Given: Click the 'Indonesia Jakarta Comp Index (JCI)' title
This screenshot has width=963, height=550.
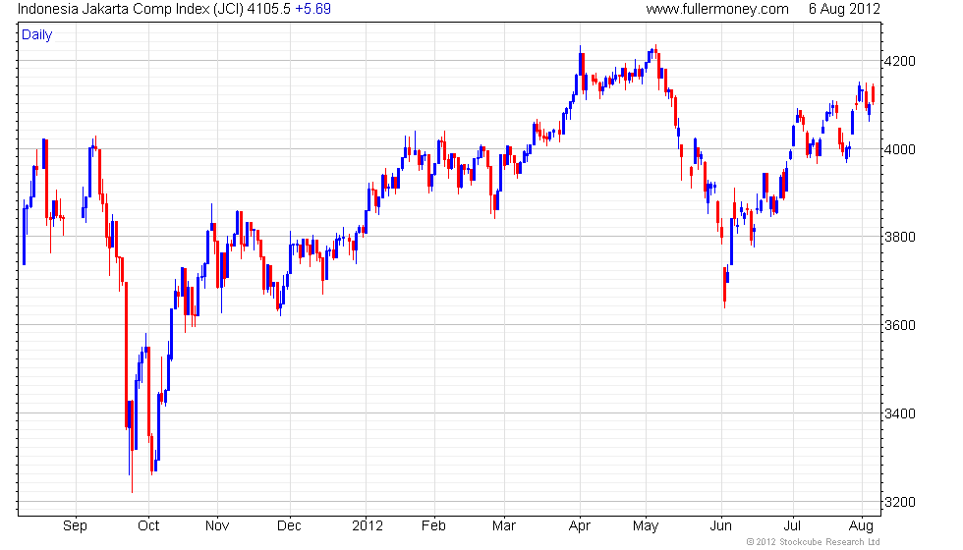Looking at the screenshot, I should [131, 9].
